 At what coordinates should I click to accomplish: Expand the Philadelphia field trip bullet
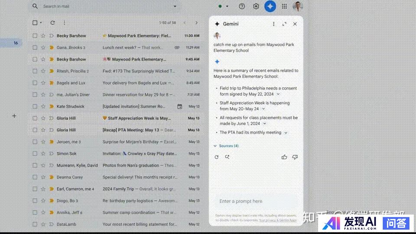click(278, 94)
